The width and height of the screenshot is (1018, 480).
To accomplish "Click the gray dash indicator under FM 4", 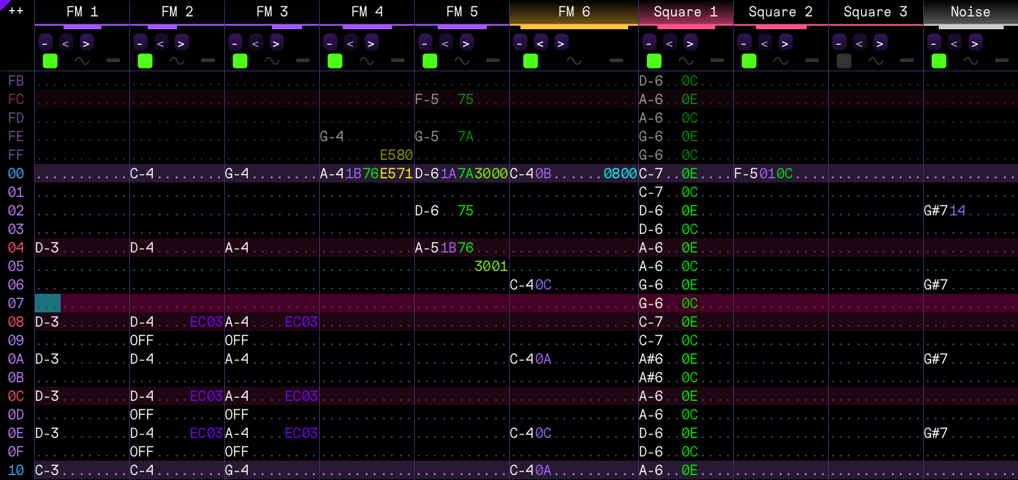I will point(398,61).
